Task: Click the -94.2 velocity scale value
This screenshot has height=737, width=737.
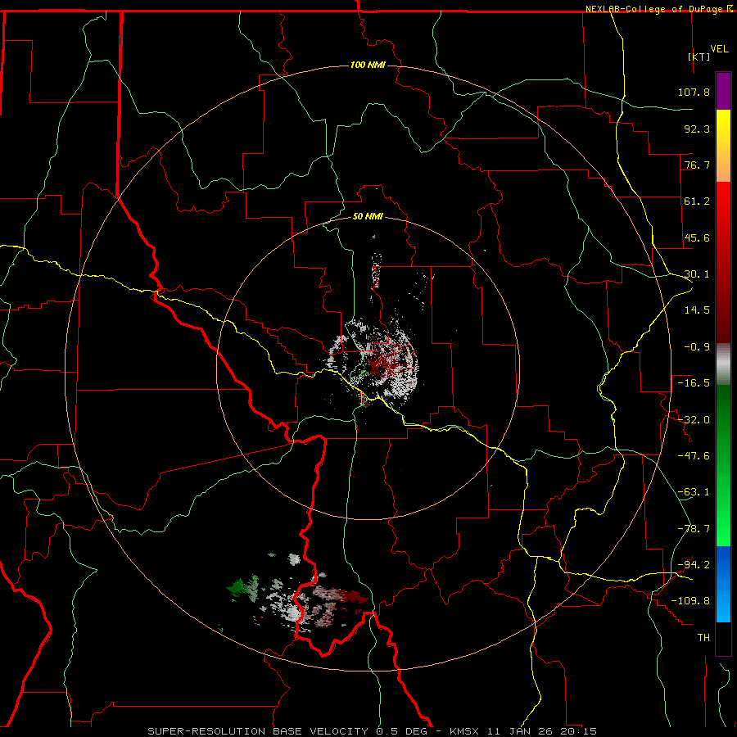Action: pyautogui.click(x=694, y=564)
